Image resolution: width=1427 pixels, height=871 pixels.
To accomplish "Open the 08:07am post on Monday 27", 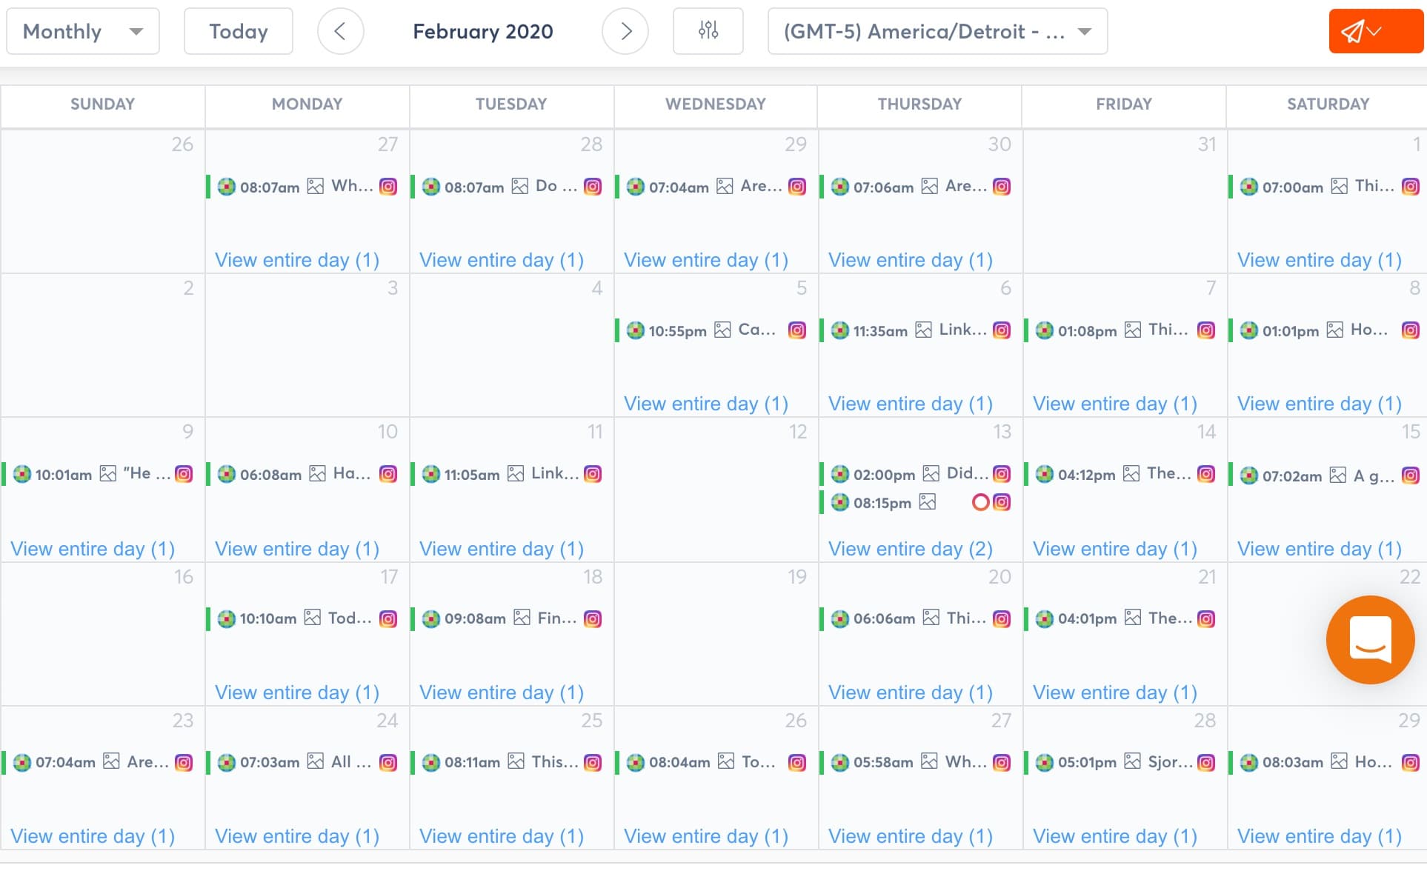I will (303, 187).
